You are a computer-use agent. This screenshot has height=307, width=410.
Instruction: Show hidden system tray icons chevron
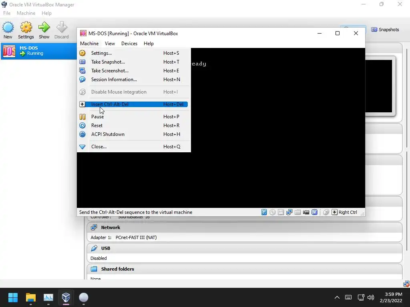point(337,297)
